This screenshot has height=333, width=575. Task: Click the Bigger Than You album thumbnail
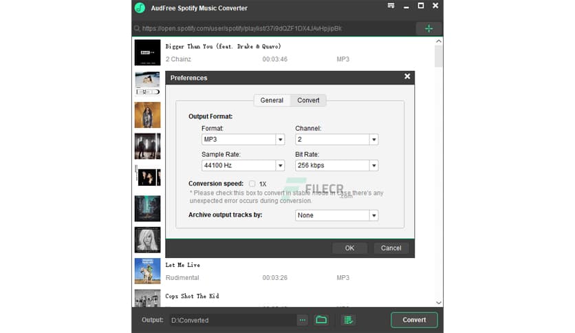click(x=147, y=52)
